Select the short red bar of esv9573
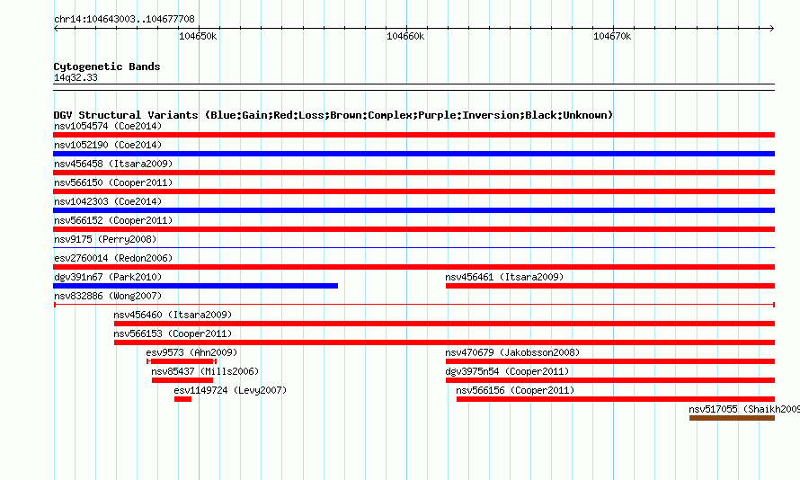 [x=182, y=361]
